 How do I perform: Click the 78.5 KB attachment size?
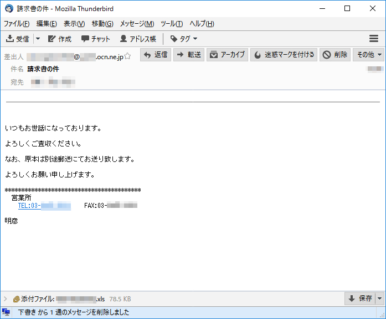pos(120,299)
